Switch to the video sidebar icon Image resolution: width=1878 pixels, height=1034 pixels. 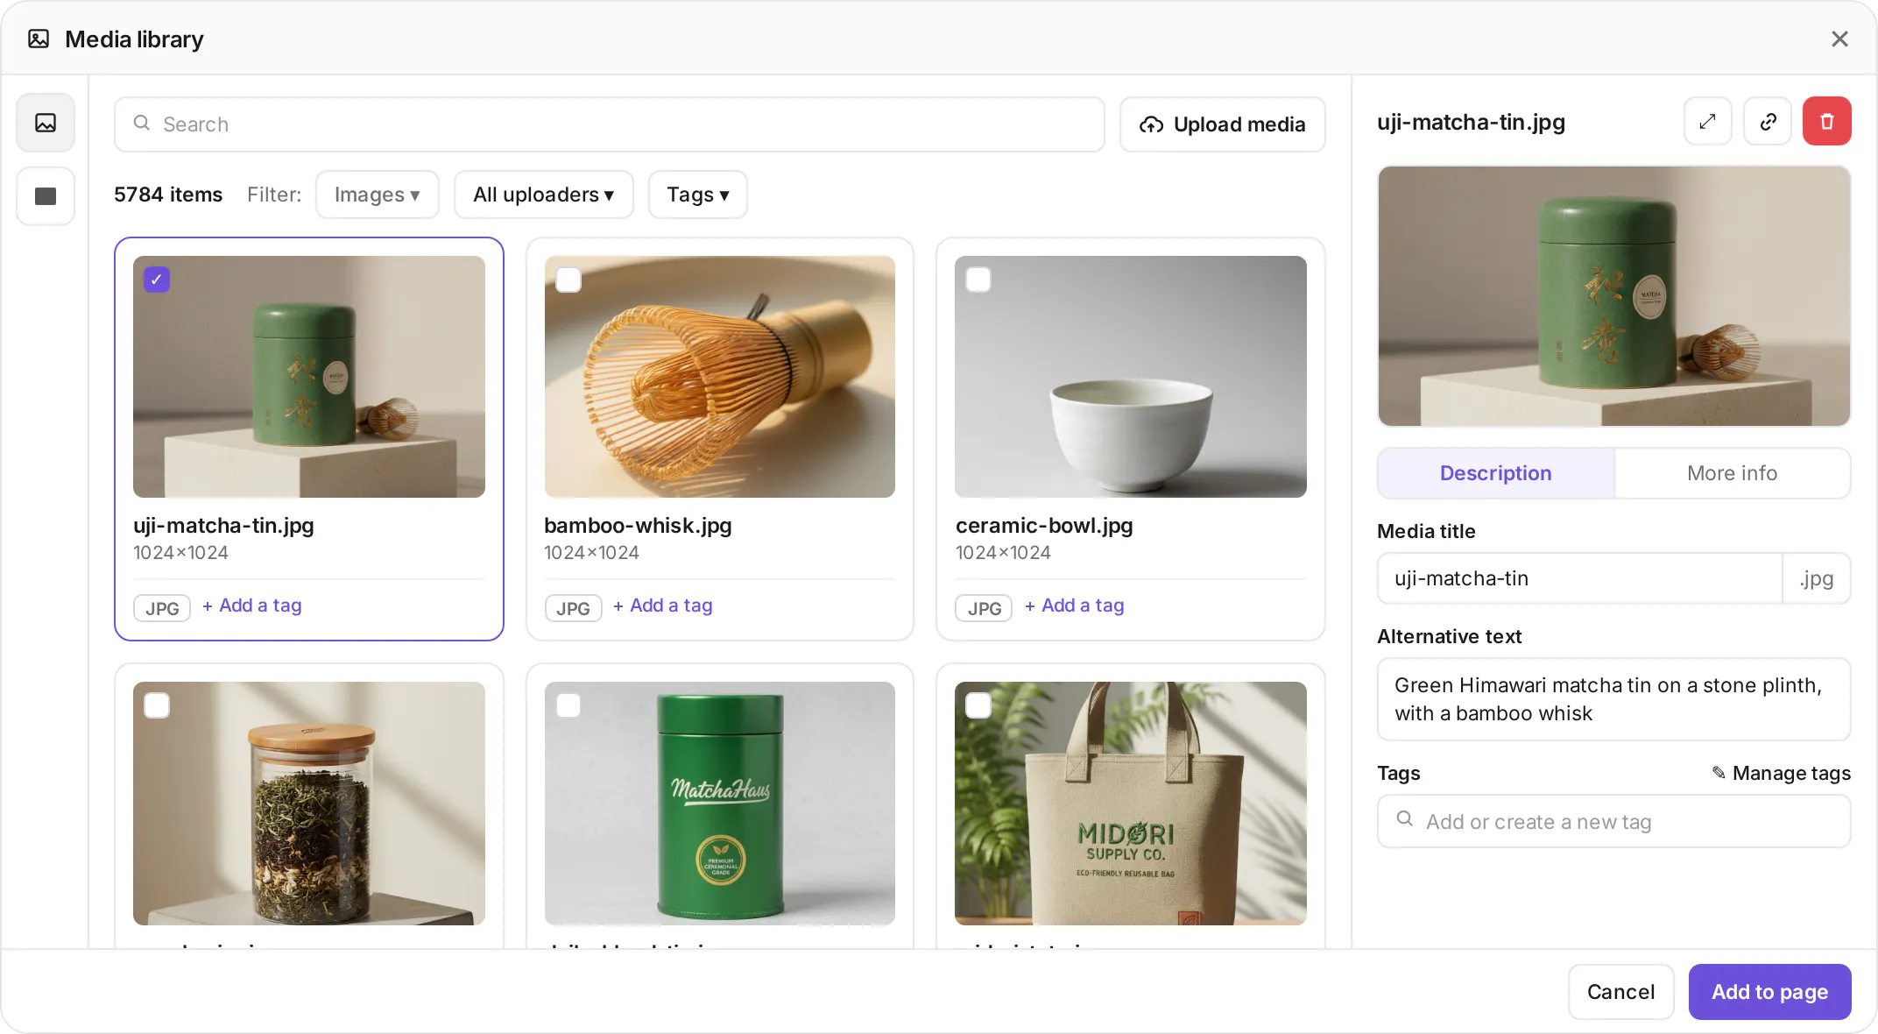[x=46, y=196]
